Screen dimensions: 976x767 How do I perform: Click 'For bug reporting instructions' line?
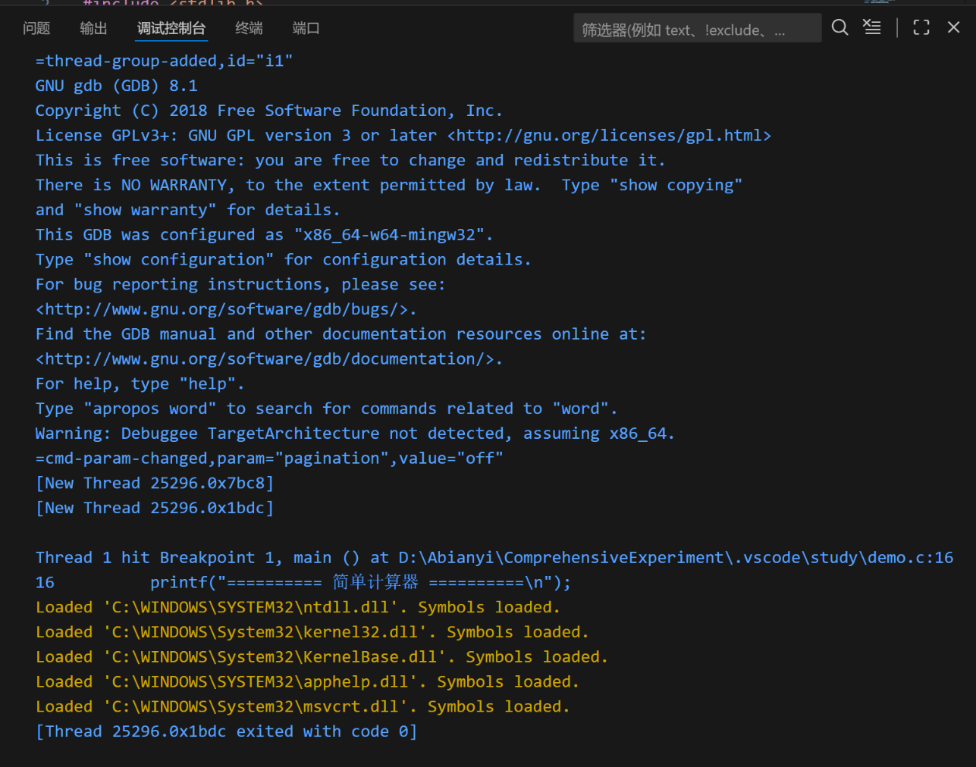click(240, 285)
